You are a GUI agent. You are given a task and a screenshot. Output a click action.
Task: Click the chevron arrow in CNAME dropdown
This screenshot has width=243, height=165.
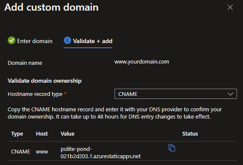click(230, 94)
